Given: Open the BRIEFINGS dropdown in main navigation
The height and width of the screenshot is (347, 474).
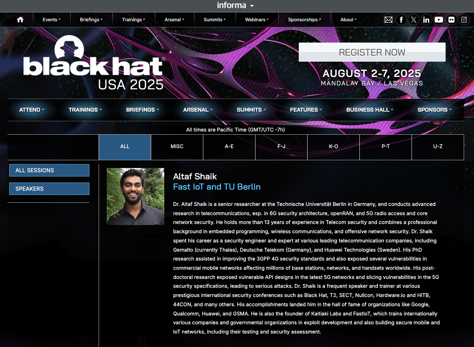Looking at the screenshot, I should pos(142,110).
